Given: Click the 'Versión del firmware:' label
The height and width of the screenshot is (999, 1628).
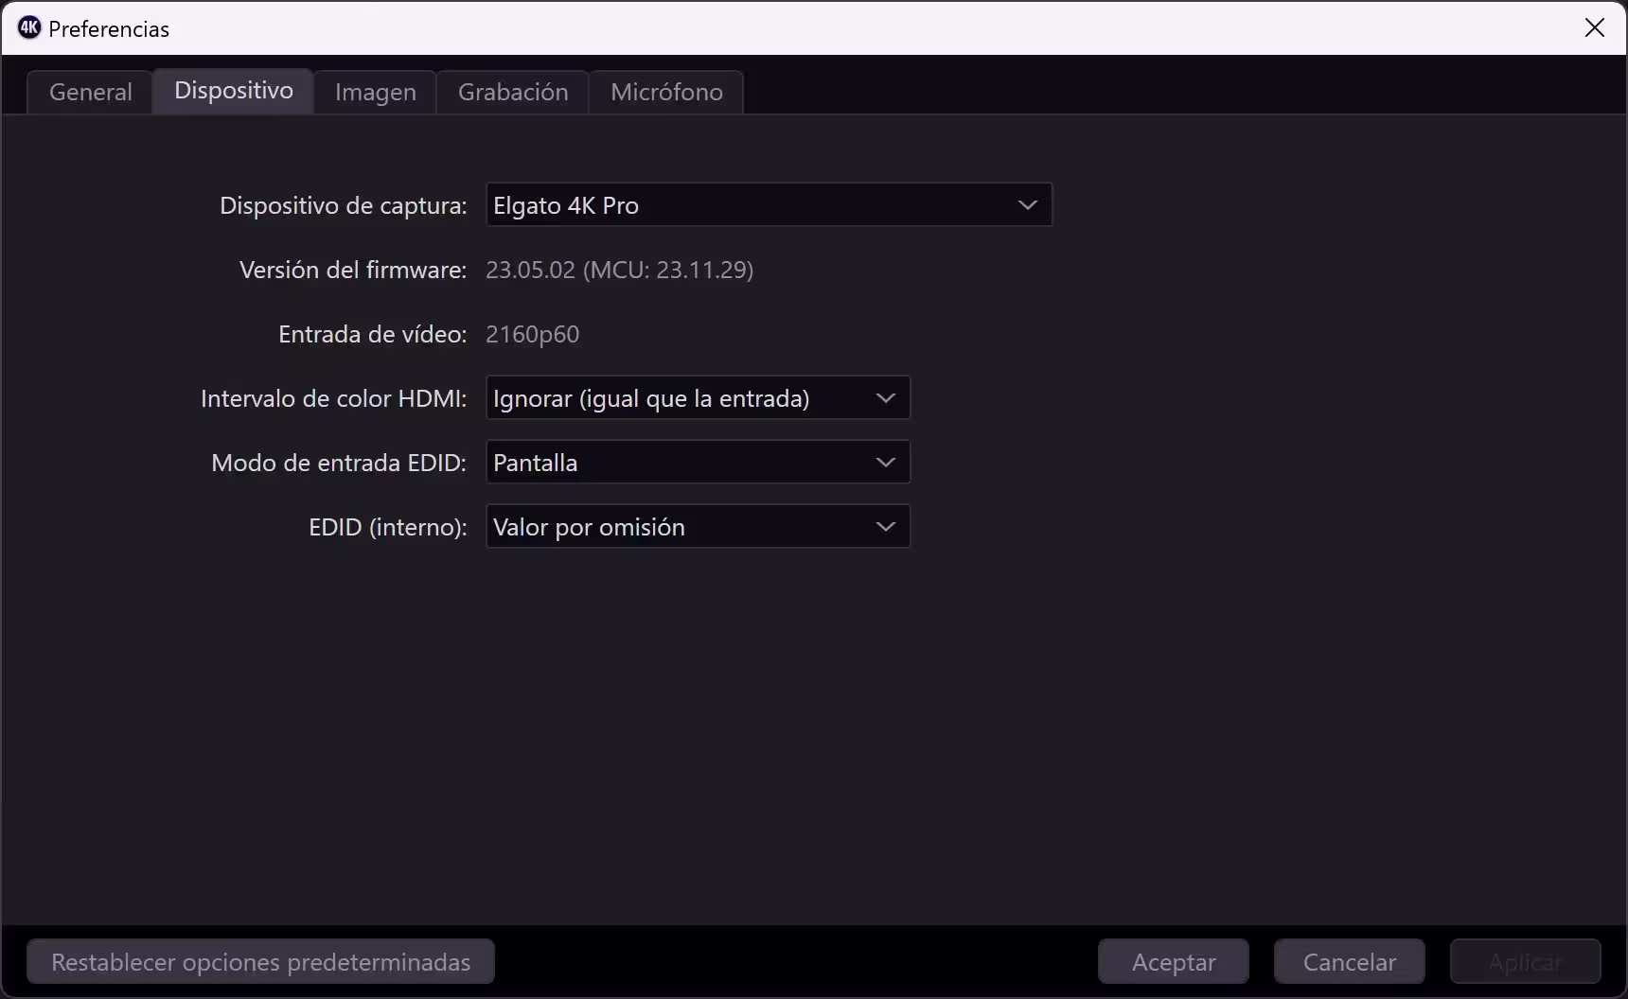Looking at the screenshot, I should [353, 270].
